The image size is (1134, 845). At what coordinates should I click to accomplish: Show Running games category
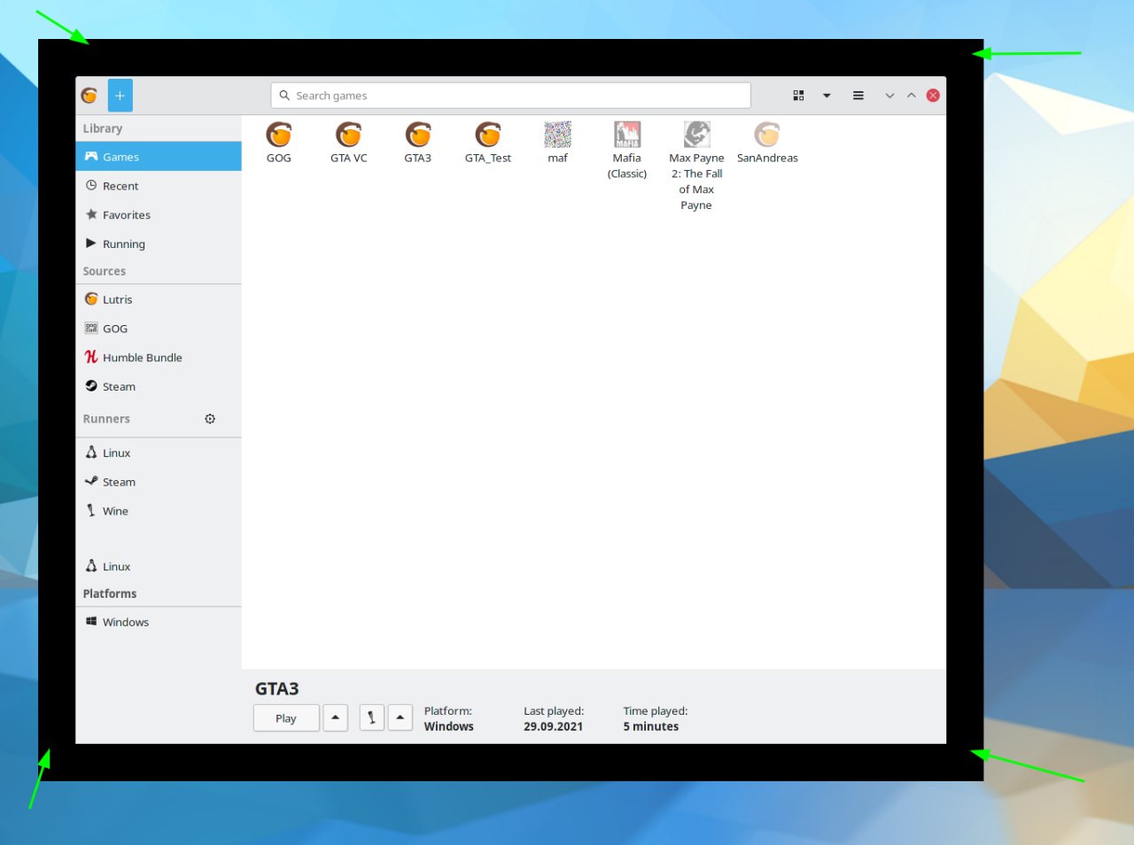159,244
